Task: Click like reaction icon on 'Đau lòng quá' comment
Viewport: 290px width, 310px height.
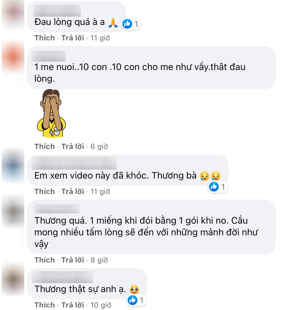Action: click(127, 24)
